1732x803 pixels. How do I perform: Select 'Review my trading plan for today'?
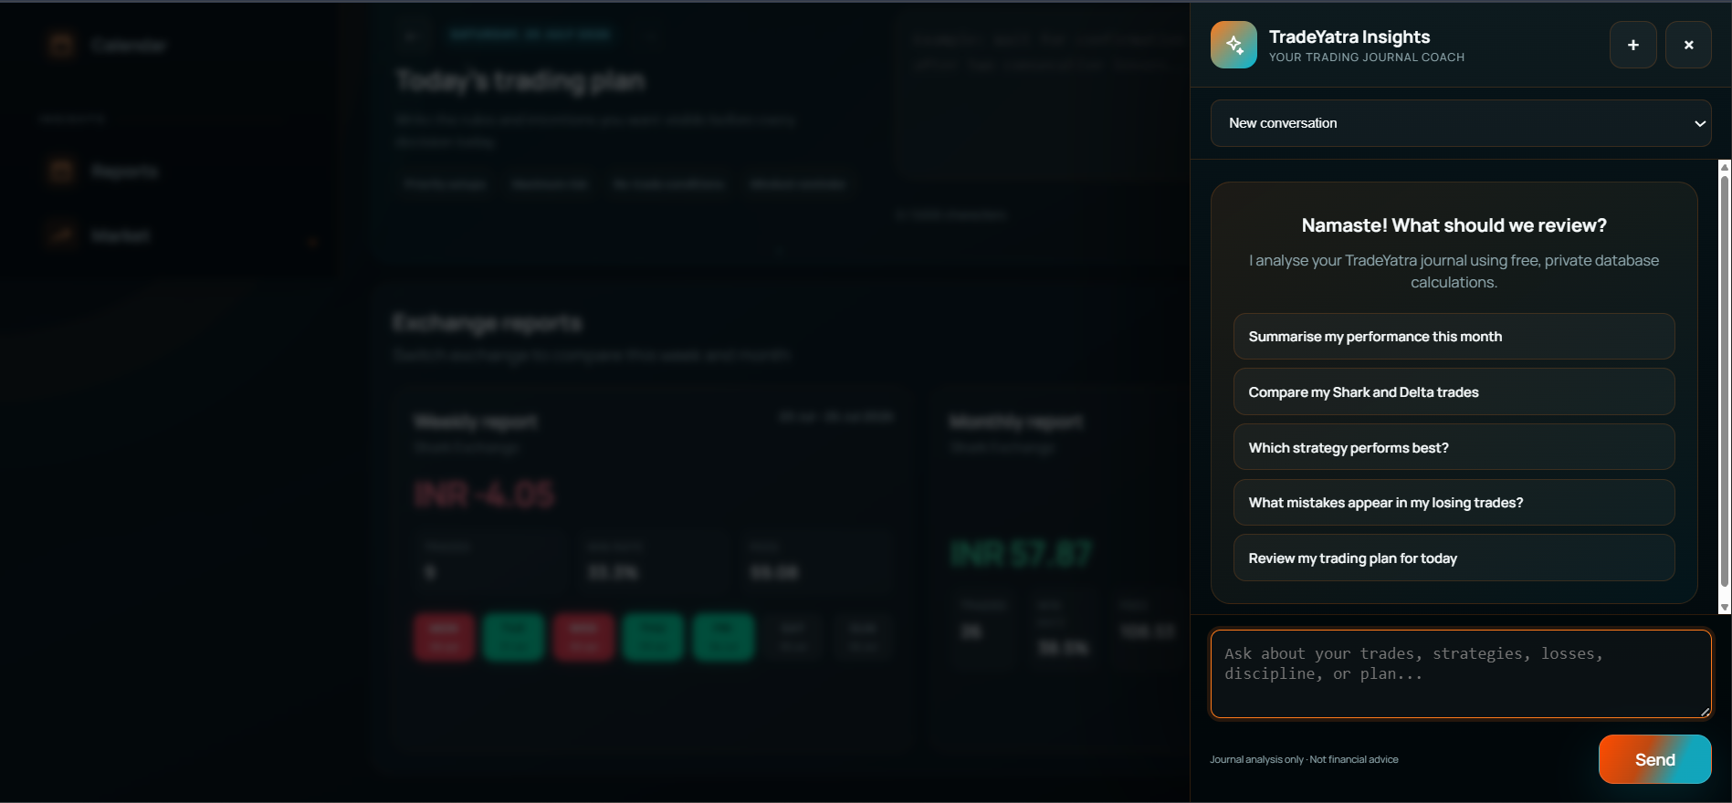coord(1454,558)
